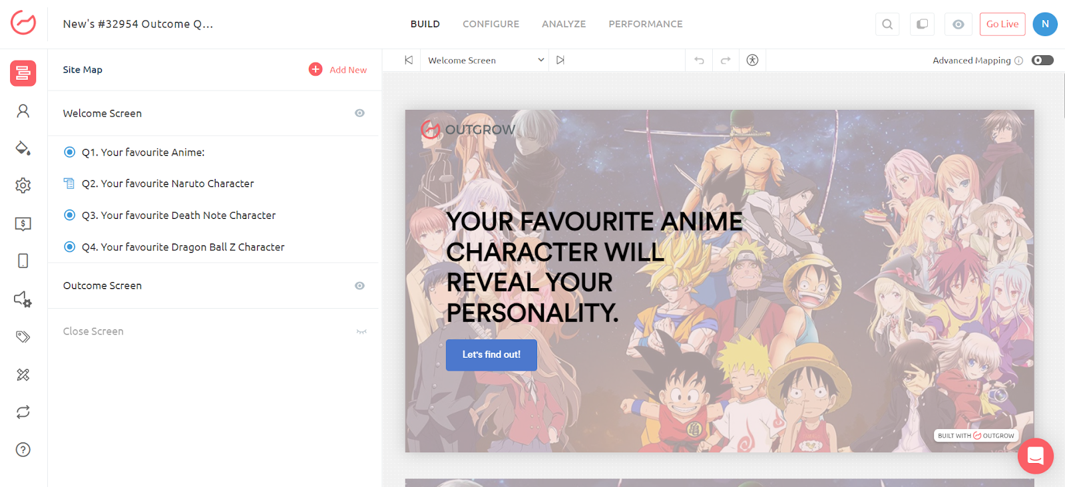Image resolution: width=1065 pixels, height=487 pixels.
Task: Toggle Close Screen hidden eye icon
Action: click(x=361, y=331)
